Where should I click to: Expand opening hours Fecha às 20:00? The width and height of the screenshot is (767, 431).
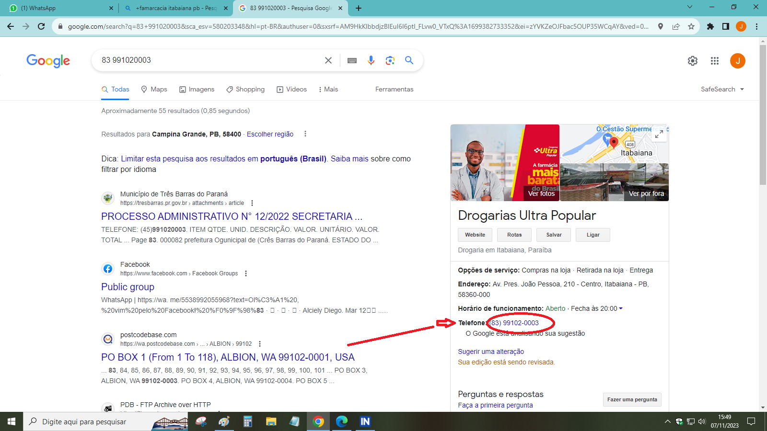click(597, 308)
